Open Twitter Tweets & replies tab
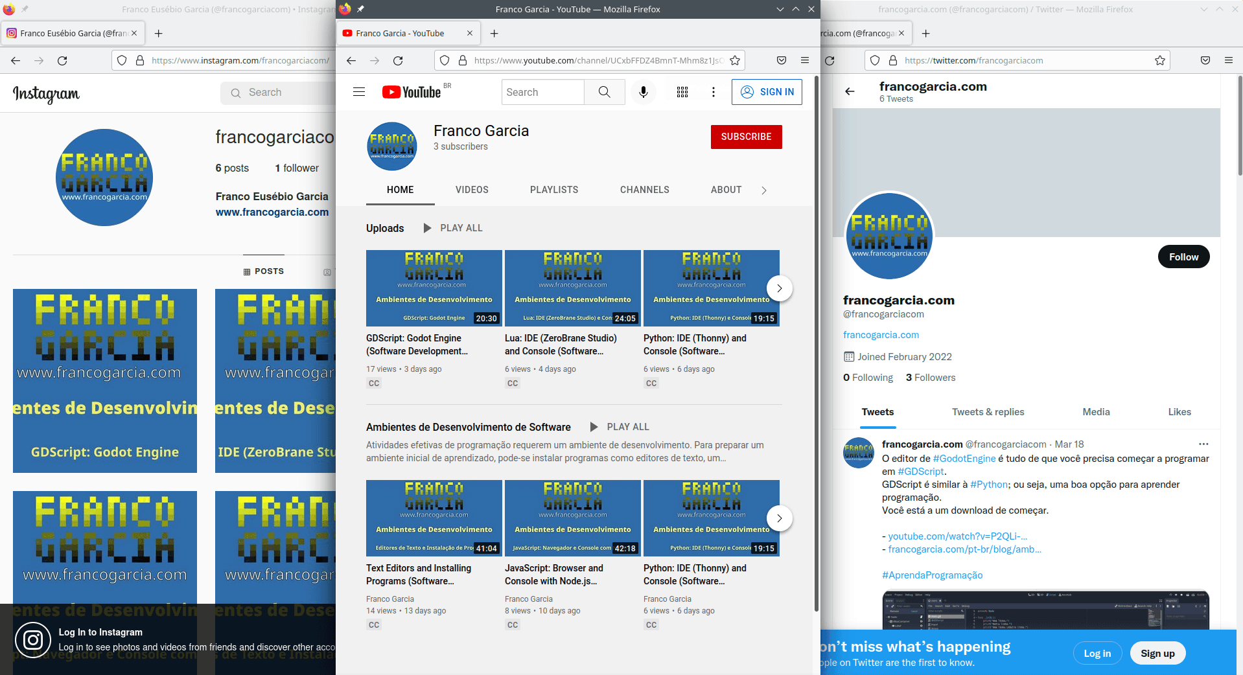Screen dimensions: 1243x675 [988, 412]
